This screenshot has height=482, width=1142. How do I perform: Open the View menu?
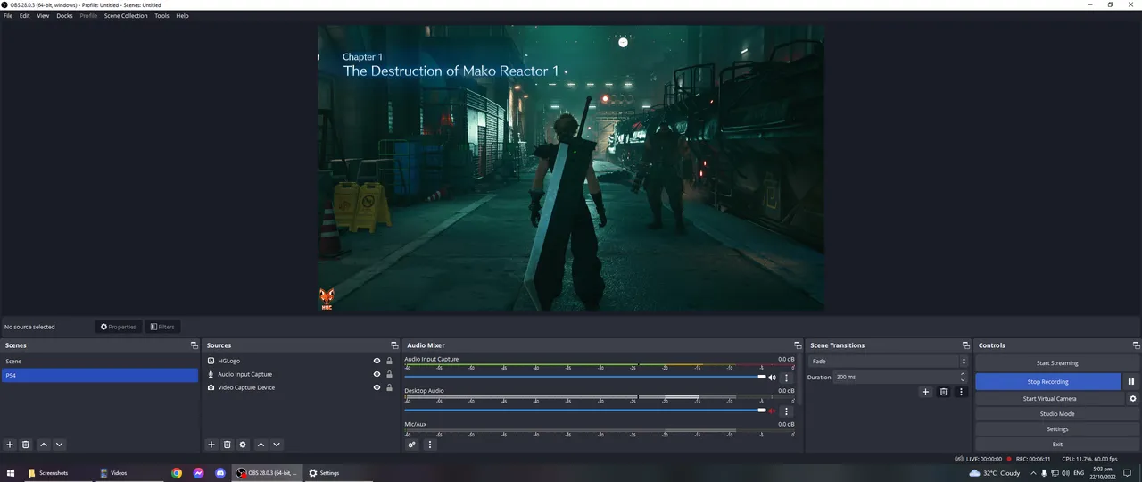tap(43, 16)
